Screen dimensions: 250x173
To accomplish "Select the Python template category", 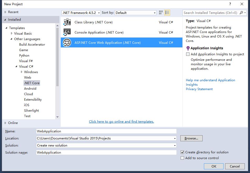I will (24, 56).
